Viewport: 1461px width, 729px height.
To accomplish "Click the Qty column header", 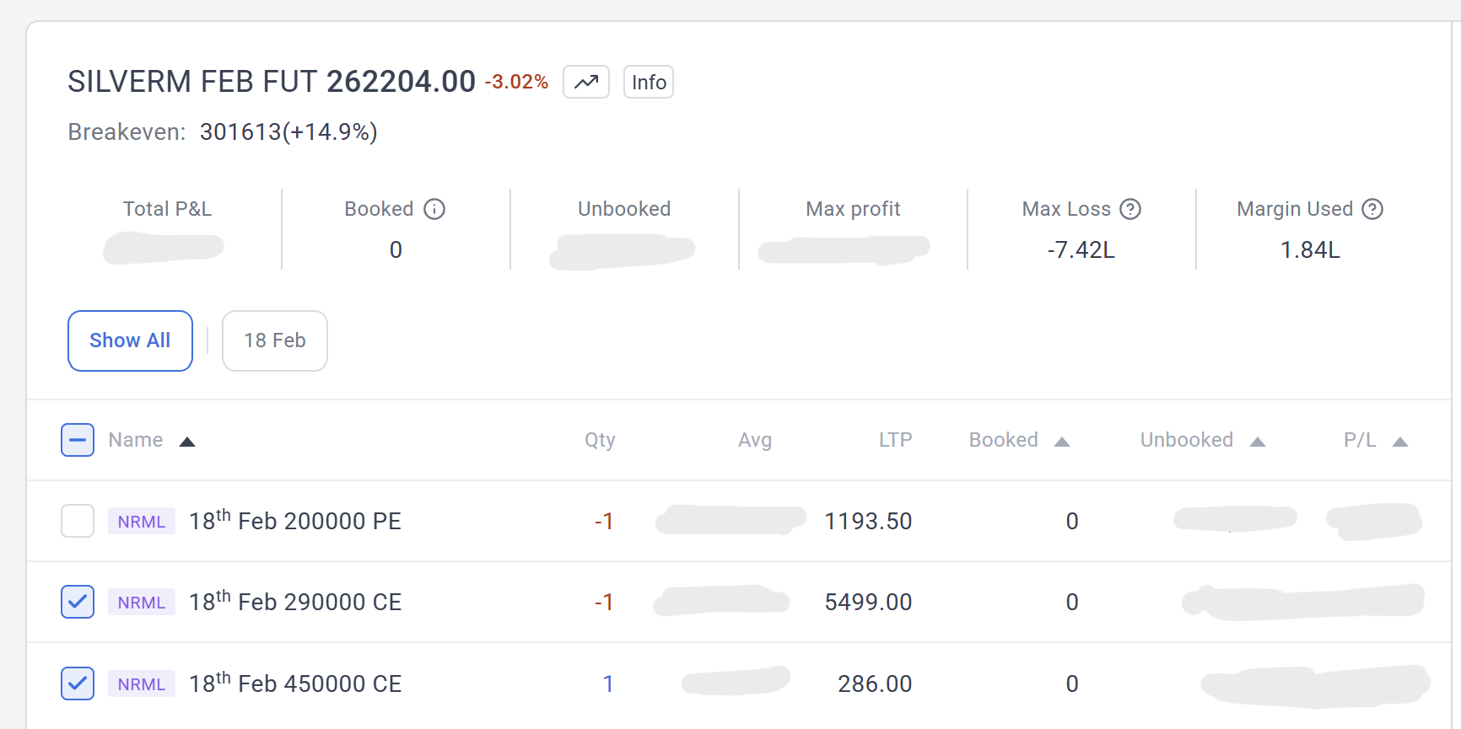I will 600,440.
